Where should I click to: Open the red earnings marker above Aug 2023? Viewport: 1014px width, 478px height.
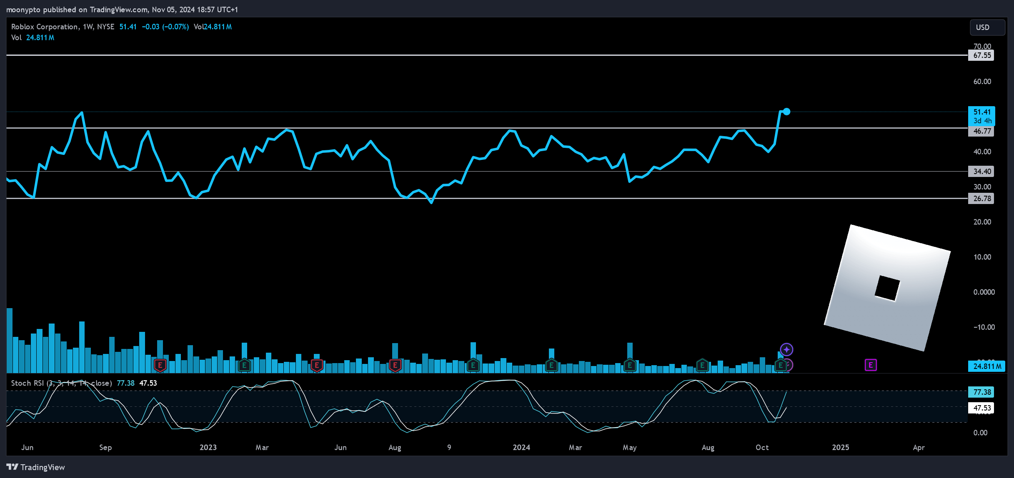tap(395, 365)
